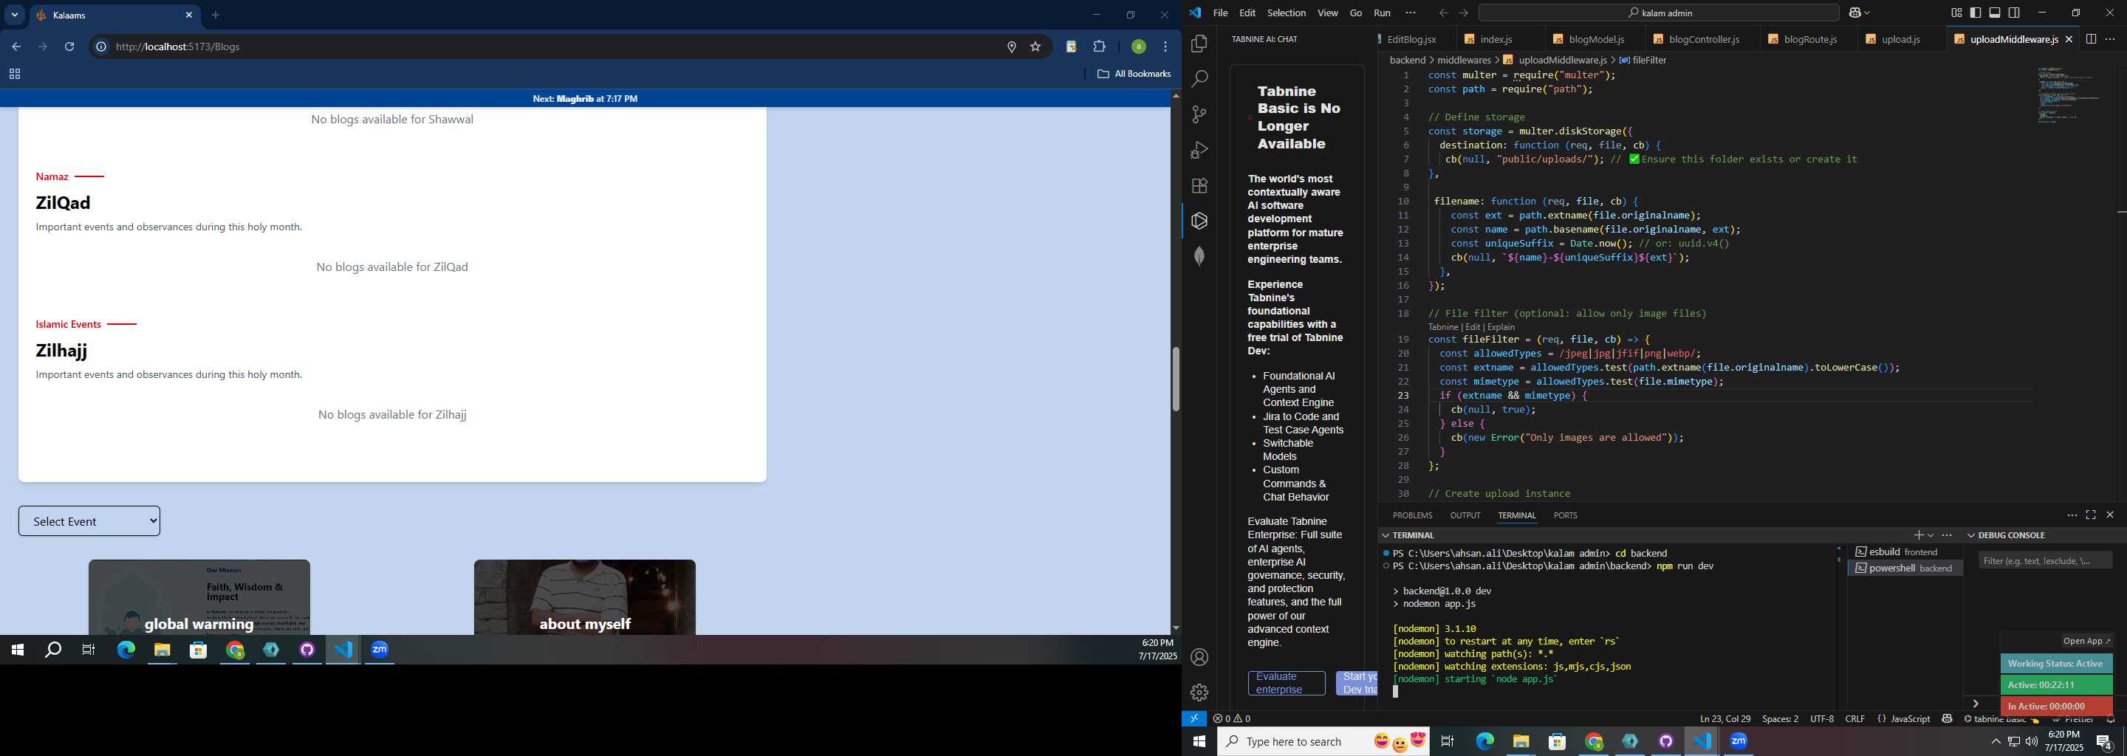Click the Type here to search taskbar box
The width and height of the screenshot is (2127, 756).
point(1323,741)
